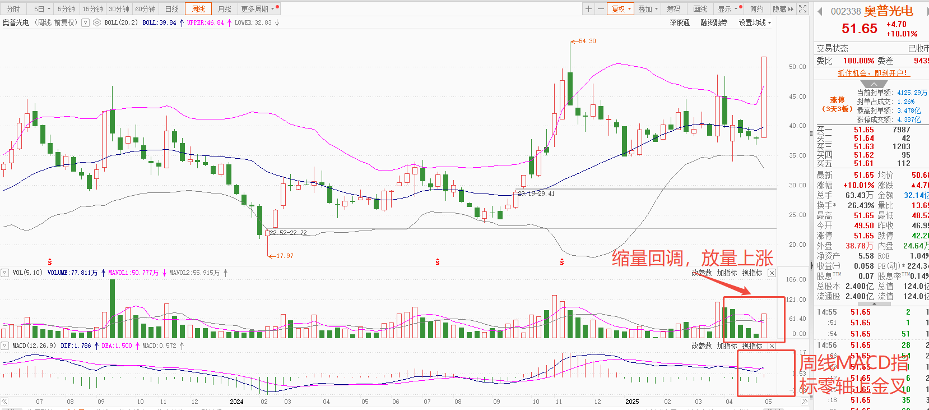
Task: Select the 周线 weekly chart tab
Action: [198, 9]
